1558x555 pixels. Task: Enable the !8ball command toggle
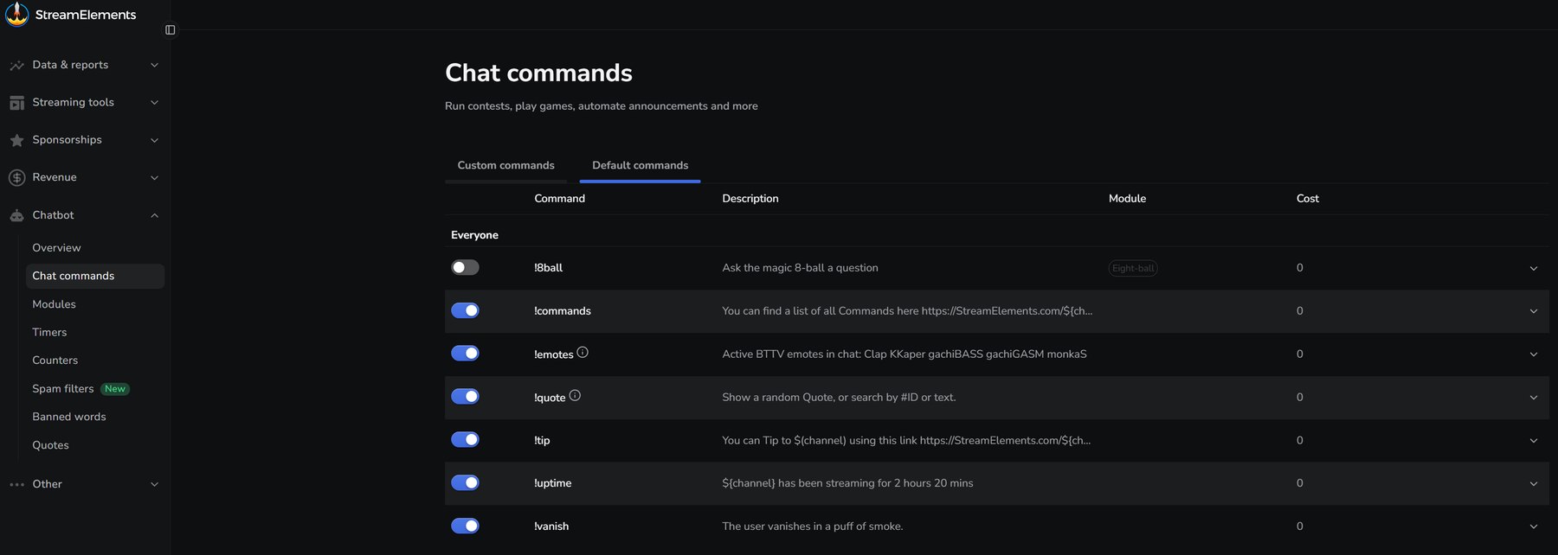tap(465, 267)
